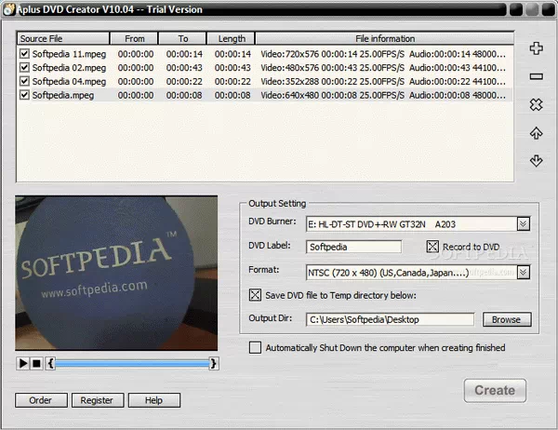The image size is (558, 430).
Task: Click the blue preview seek slider
Action: pos(132,363)
